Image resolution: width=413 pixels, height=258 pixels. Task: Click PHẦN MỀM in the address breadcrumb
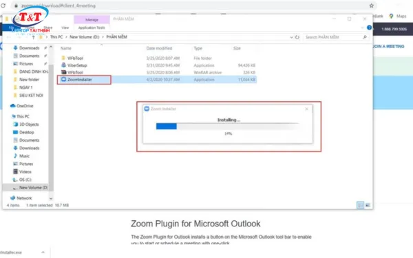pos(116,37)
